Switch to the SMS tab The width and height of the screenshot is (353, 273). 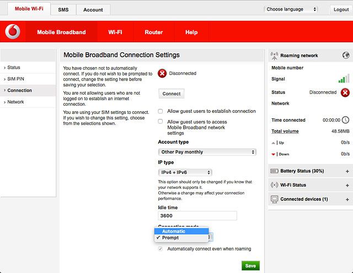[x=63, y=10]
